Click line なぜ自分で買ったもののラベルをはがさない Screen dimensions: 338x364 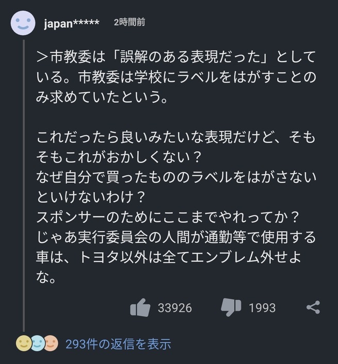[x=176, y=177]
